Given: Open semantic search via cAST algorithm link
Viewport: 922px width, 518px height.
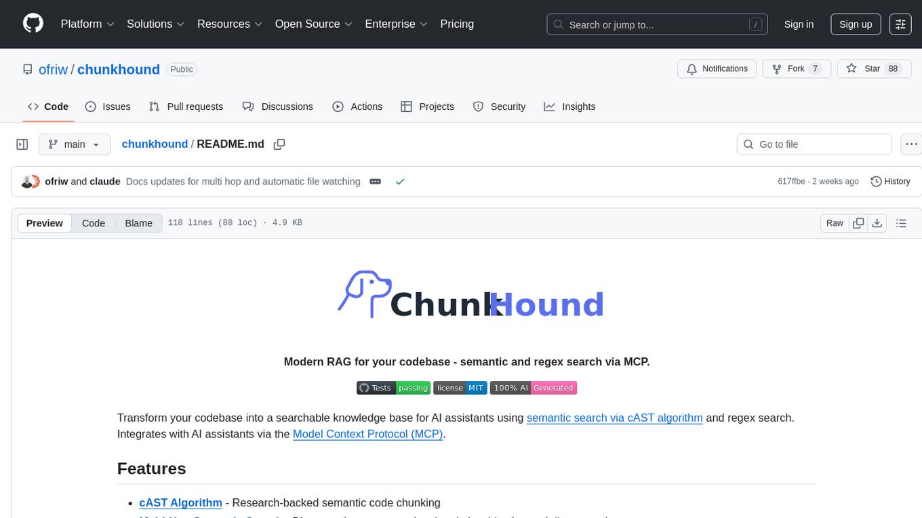Looking at the screenshot, I should click(x=615, y=418).
